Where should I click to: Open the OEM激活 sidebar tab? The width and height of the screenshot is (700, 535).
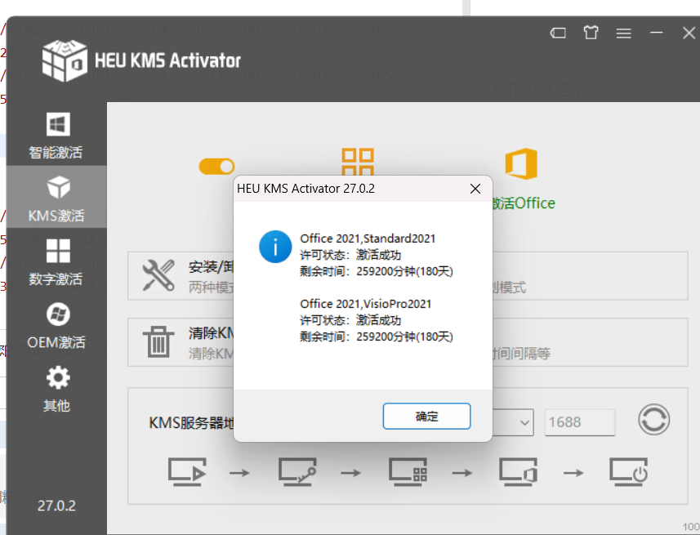56,326
